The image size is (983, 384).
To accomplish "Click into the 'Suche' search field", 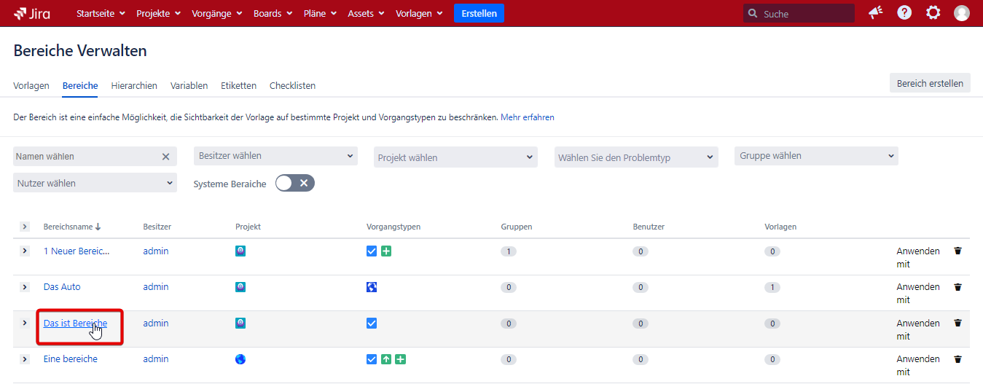I will click(x=805, y=14).
